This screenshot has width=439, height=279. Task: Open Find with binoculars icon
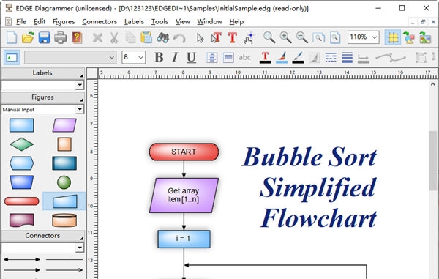[x=162, y=37]
